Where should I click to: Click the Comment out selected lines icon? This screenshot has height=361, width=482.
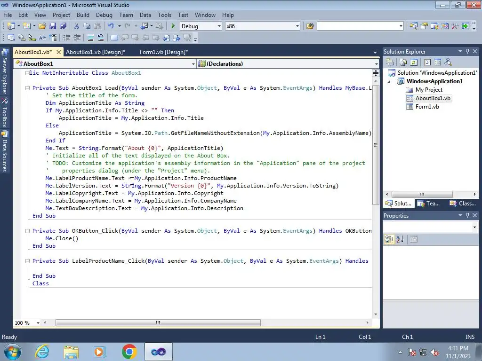point(90,38)
